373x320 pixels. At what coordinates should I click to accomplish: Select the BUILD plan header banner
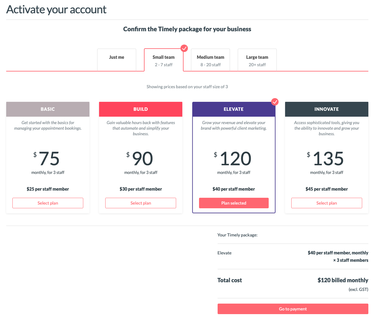pos(141,109)
